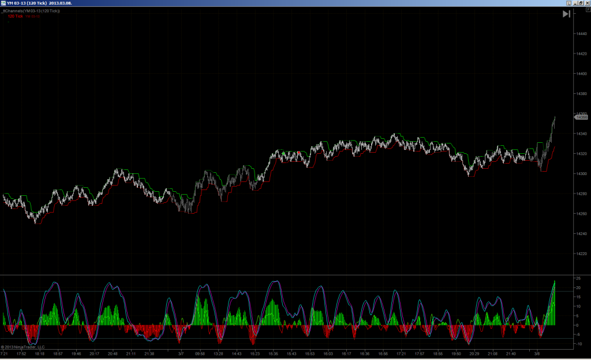
Task: Restore down the chart window
Action: click(x=581, y=3)
